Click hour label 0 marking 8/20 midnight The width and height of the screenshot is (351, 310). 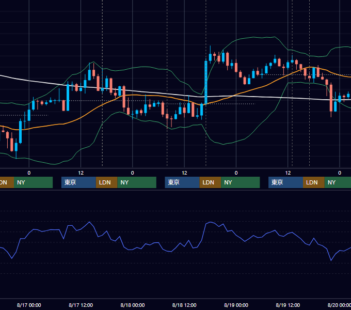point(340,173)
